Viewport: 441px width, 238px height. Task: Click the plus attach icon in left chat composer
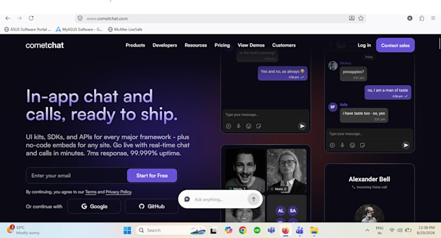[x=228, y=126]
